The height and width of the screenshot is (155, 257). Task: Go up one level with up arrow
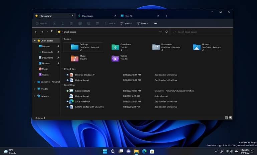[52, 31]
